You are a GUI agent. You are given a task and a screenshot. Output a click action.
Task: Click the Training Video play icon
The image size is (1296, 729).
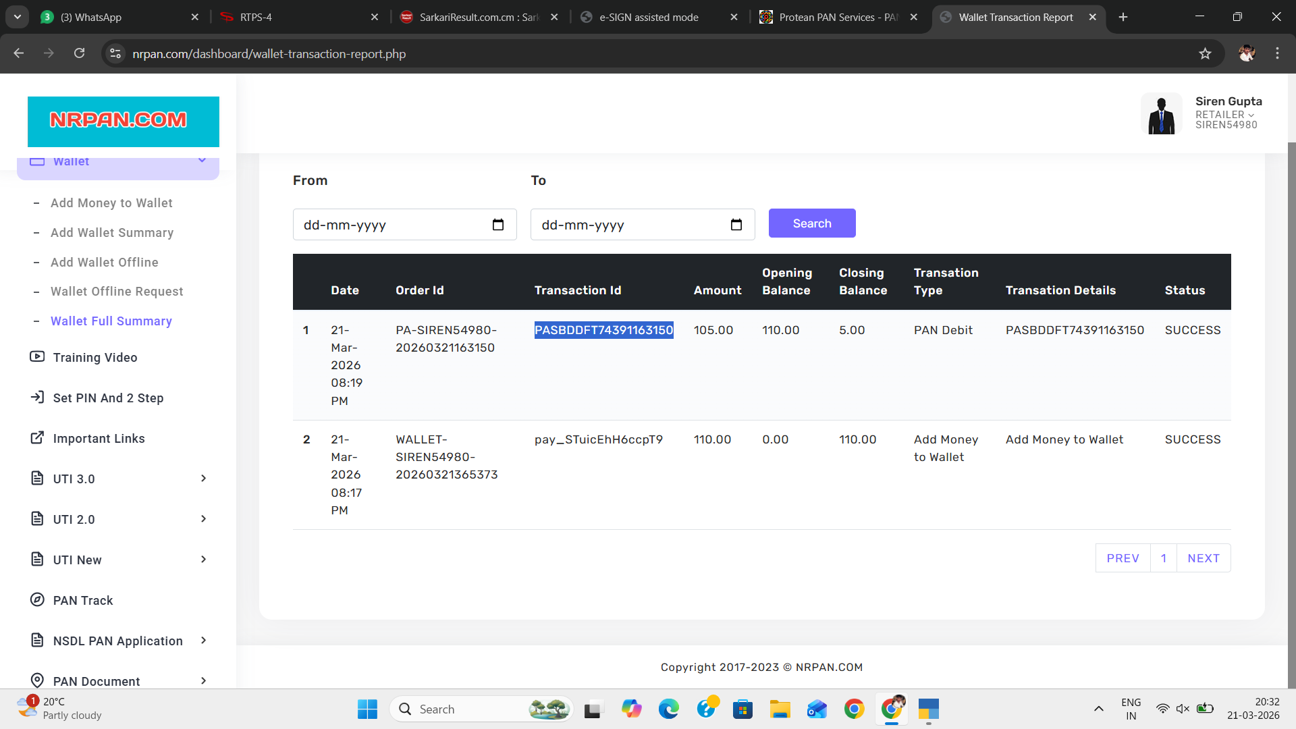37,357
